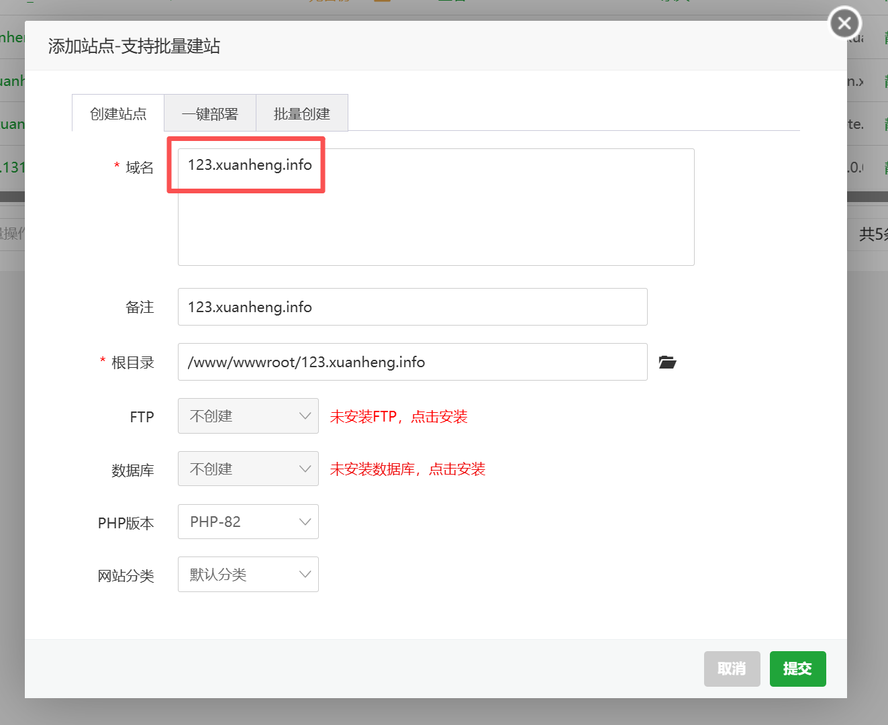The height and width of the screenshot is (725, 888).
Task: Submit the form with the green 提交 button
Action: pos(797,669)
